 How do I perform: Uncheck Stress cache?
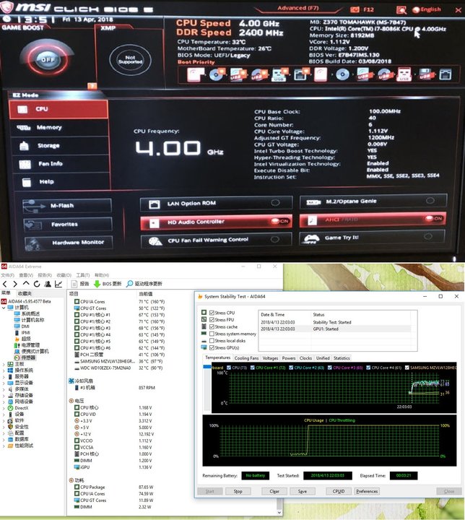[x=212, y=326]
